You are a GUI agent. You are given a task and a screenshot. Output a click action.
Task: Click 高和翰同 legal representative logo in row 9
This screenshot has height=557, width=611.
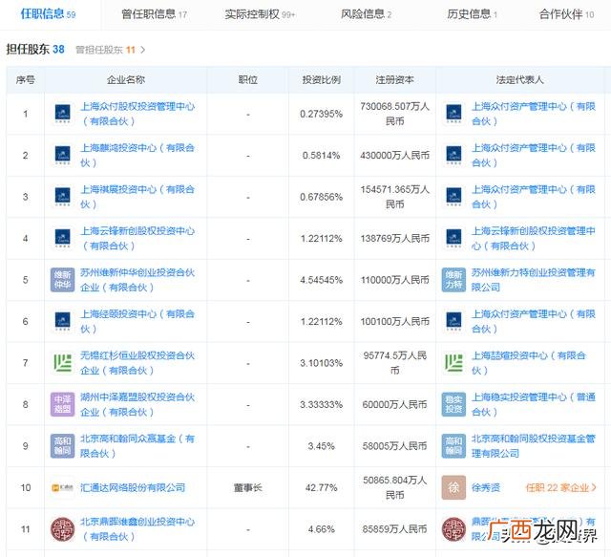tap(453, 446)
